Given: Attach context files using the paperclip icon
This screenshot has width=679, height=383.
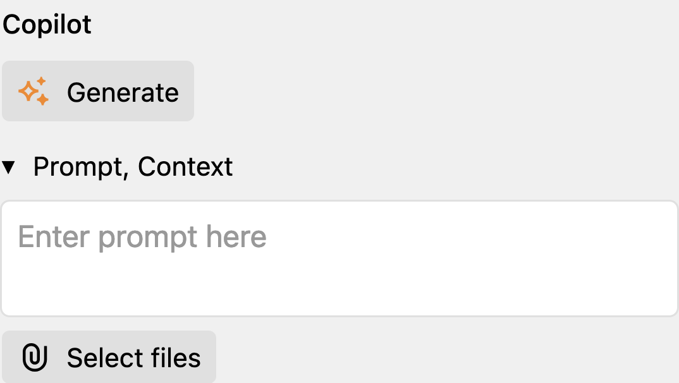Looking at the screenshot, I should coord(35,357).
